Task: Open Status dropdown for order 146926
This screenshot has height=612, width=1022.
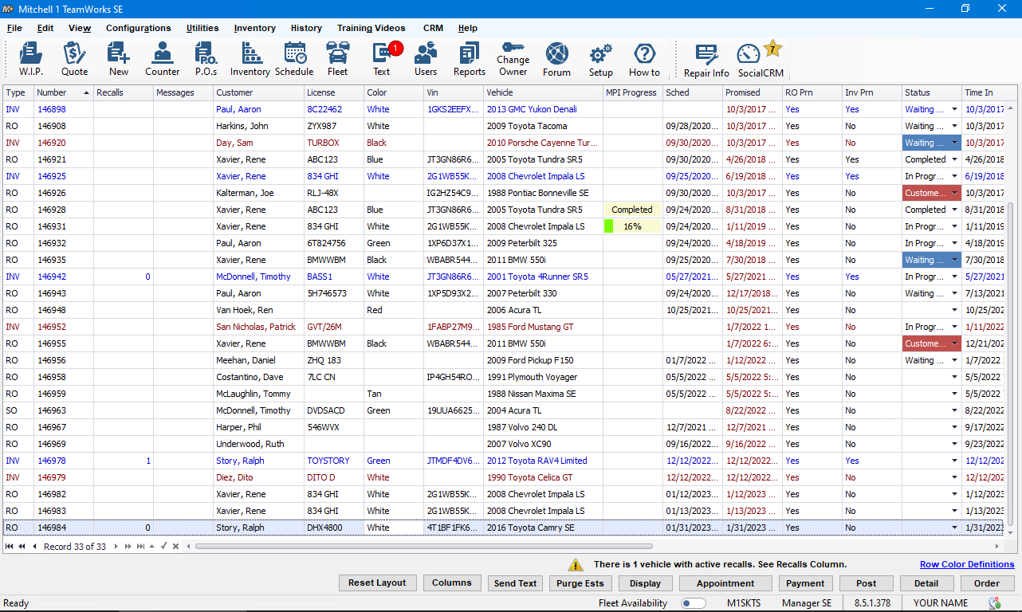Action: pos(955,193)
